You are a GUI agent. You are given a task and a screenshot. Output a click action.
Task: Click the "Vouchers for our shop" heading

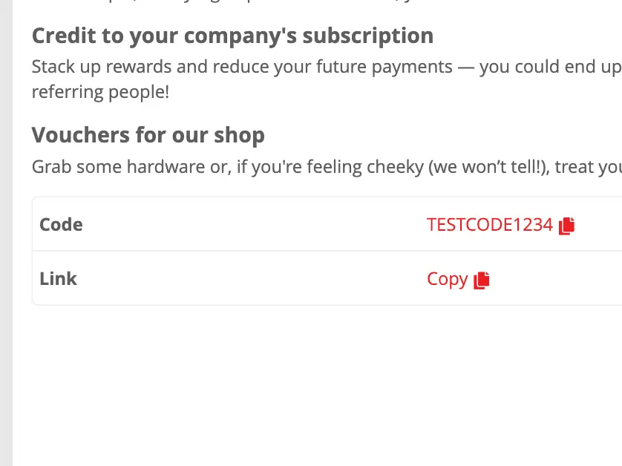click(x=148, y=135)
